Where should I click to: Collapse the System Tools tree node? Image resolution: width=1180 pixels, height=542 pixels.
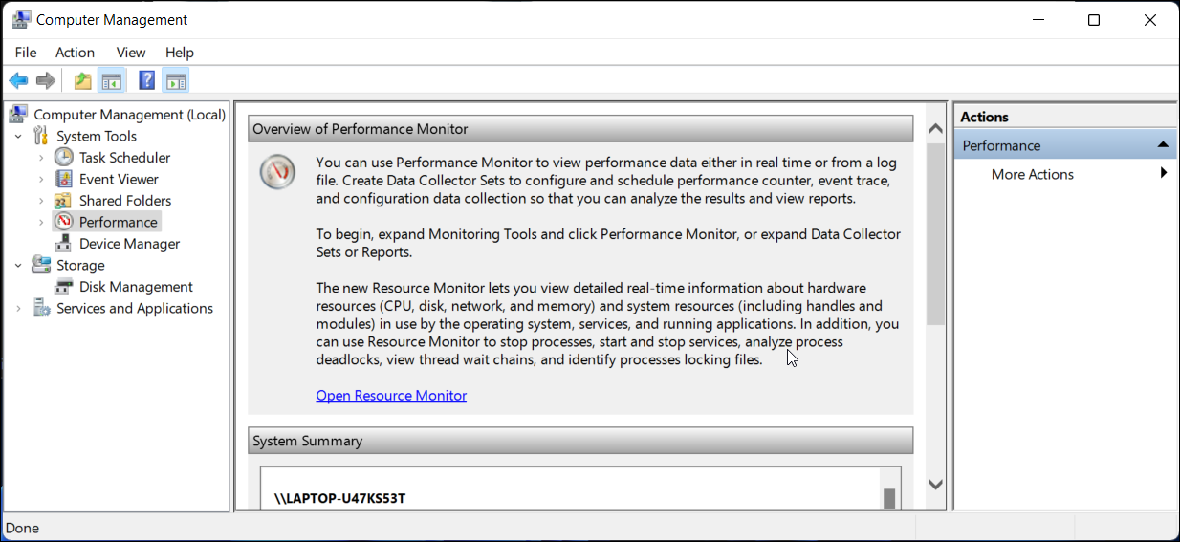pyautogui.click(x=18, y=137)
